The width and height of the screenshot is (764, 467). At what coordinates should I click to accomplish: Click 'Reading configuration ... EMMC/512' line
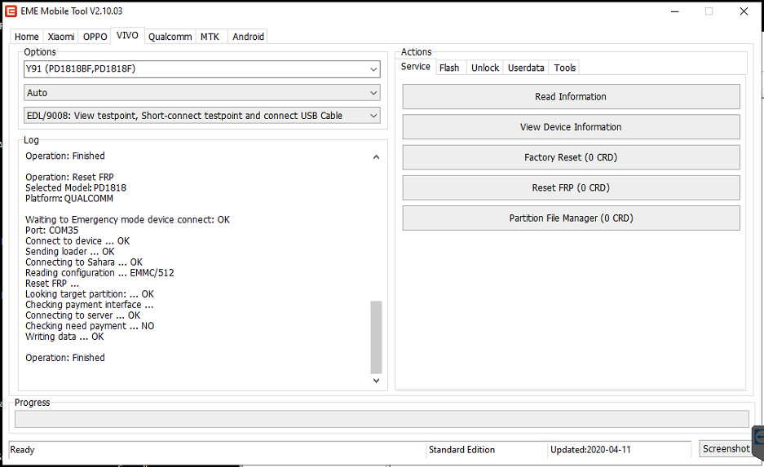tap(99, 273)
